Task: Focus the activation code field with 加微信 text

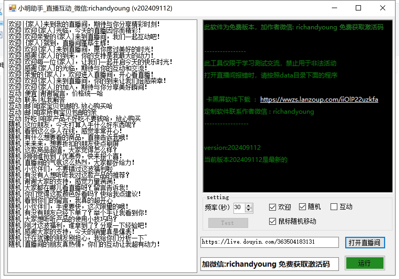Action: pyautogui.click(x=269, y=264)
